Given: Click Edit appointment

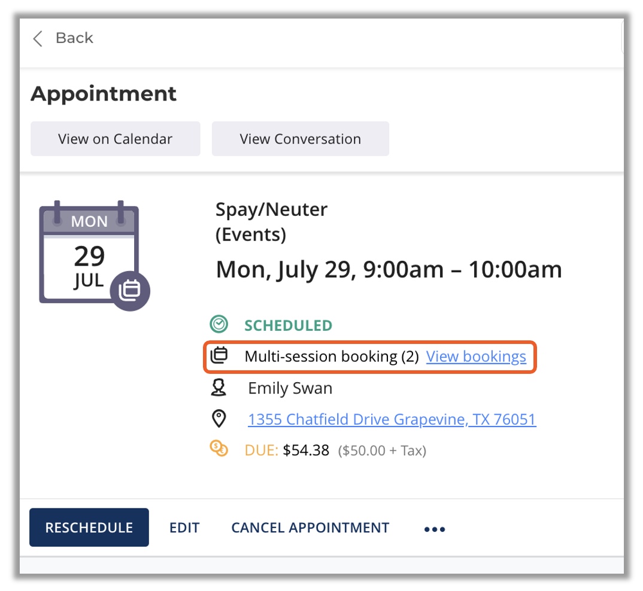Looking at the screenshot, I should click(184, 528).
